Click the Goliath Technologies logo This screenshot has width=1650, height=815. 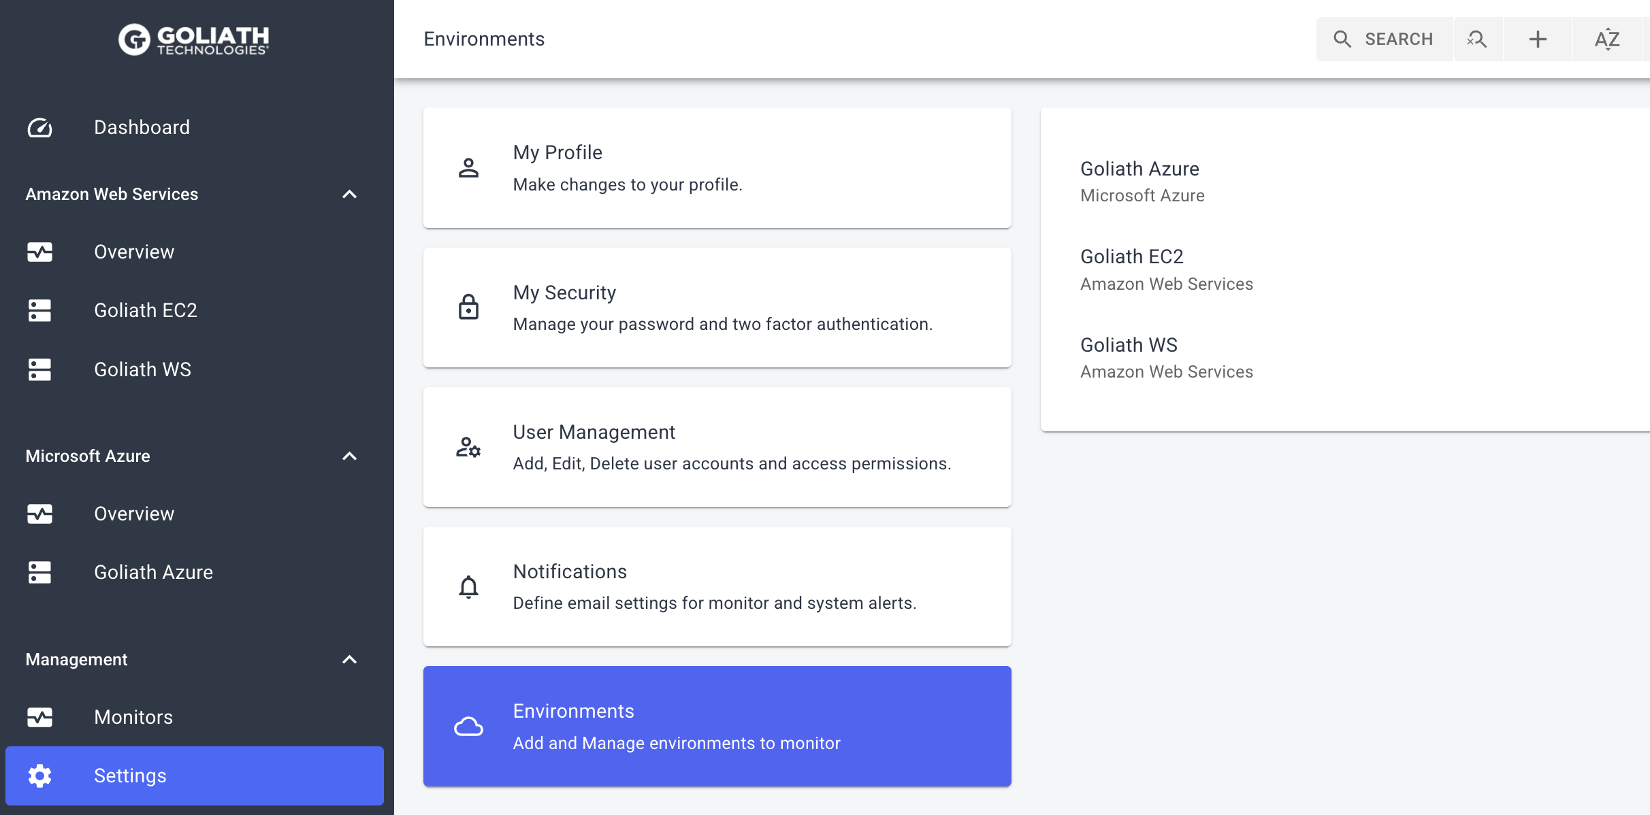coord(194,39)
